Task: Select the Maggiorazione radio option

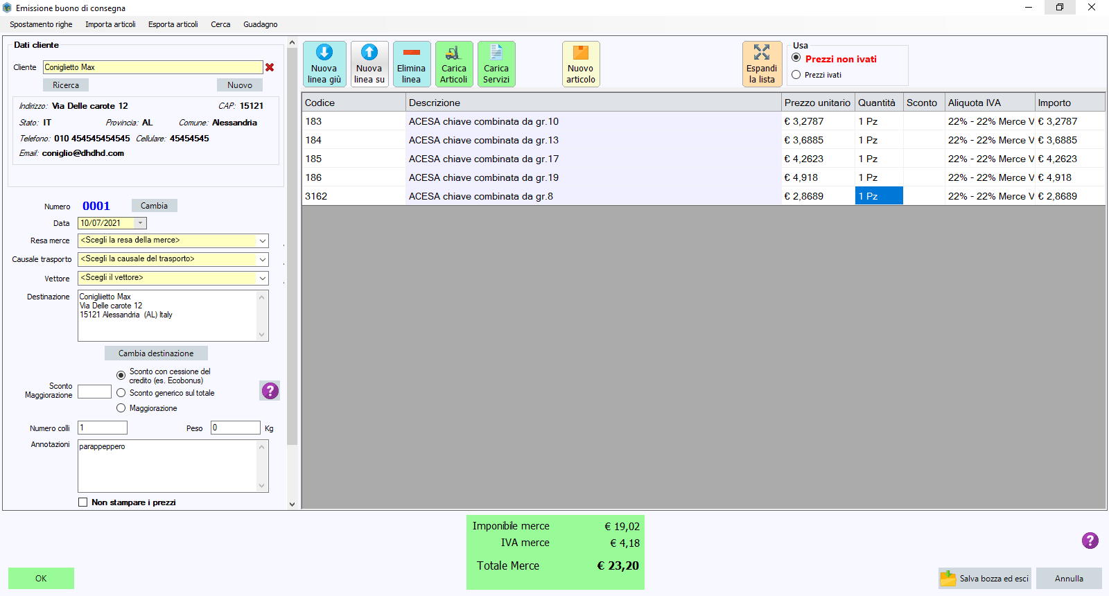Action: 121,408
